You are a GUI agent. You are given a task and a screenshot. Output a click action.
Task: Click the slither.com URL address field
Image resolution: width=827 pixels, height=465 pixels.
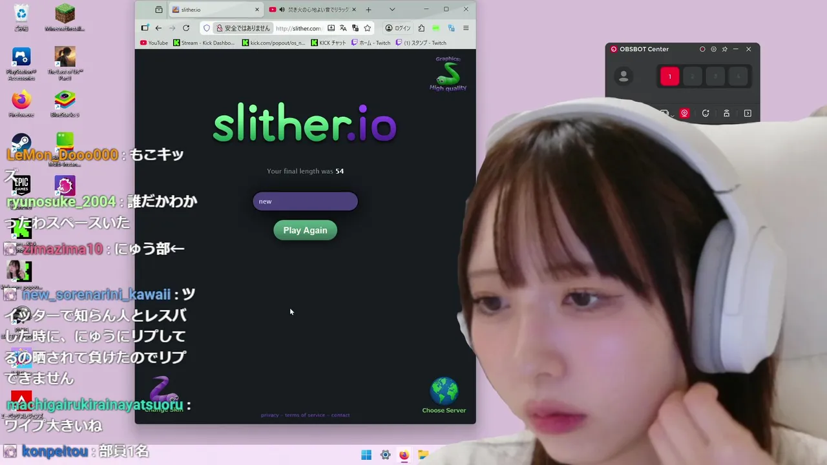298,28
